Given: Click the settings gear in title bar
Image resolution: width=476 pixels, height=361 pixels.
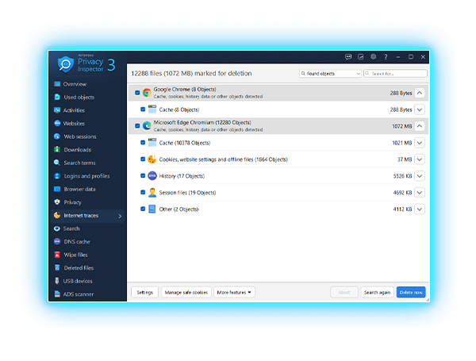Looking at the screenshot, I should 373,57.
